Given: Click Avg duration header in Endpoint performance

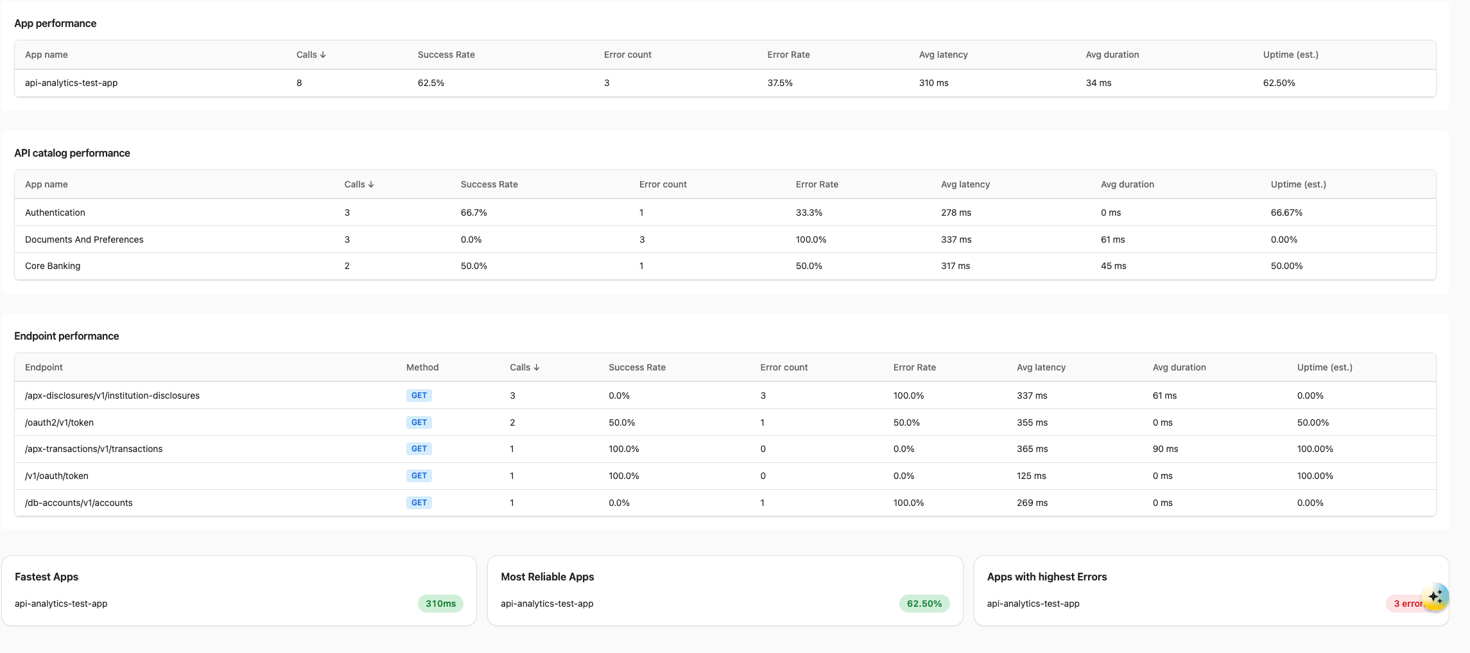Looking at the screenshot, I should (1179, 367).
